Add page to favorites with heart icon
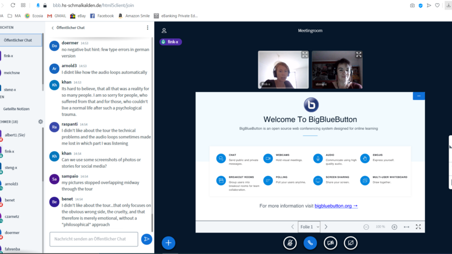The height and width of the screenshot is (254, 452). coord(437,6)
